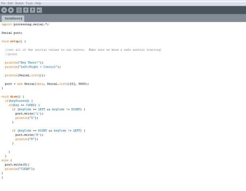Select the SerialSend tab

(x=13, y=19)
